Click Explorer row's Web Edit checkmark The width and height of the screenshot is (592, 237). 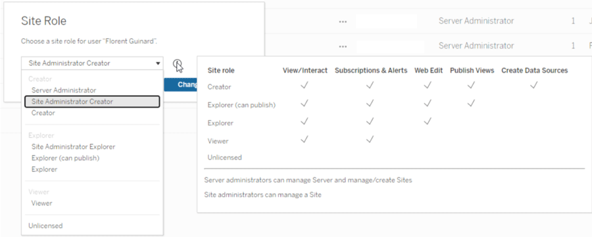[428, 121]
